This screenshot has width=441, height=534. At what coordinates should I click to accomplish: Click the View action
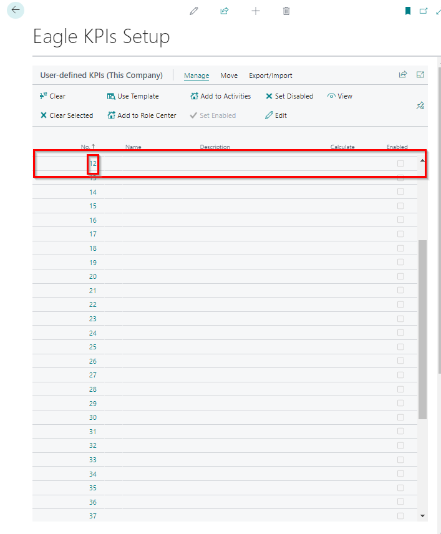coord(339,96)
